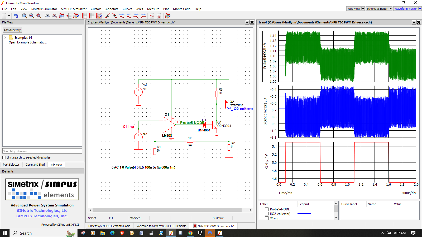Click the edit axis pencil icon
This screenshot has height=237, width=422.
coord(99,16)
